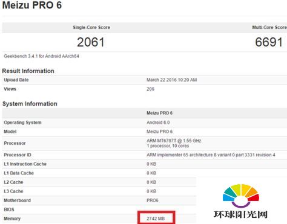Select the Views label
The width and height of the screenshot is (287, 224).
point(10,89)
